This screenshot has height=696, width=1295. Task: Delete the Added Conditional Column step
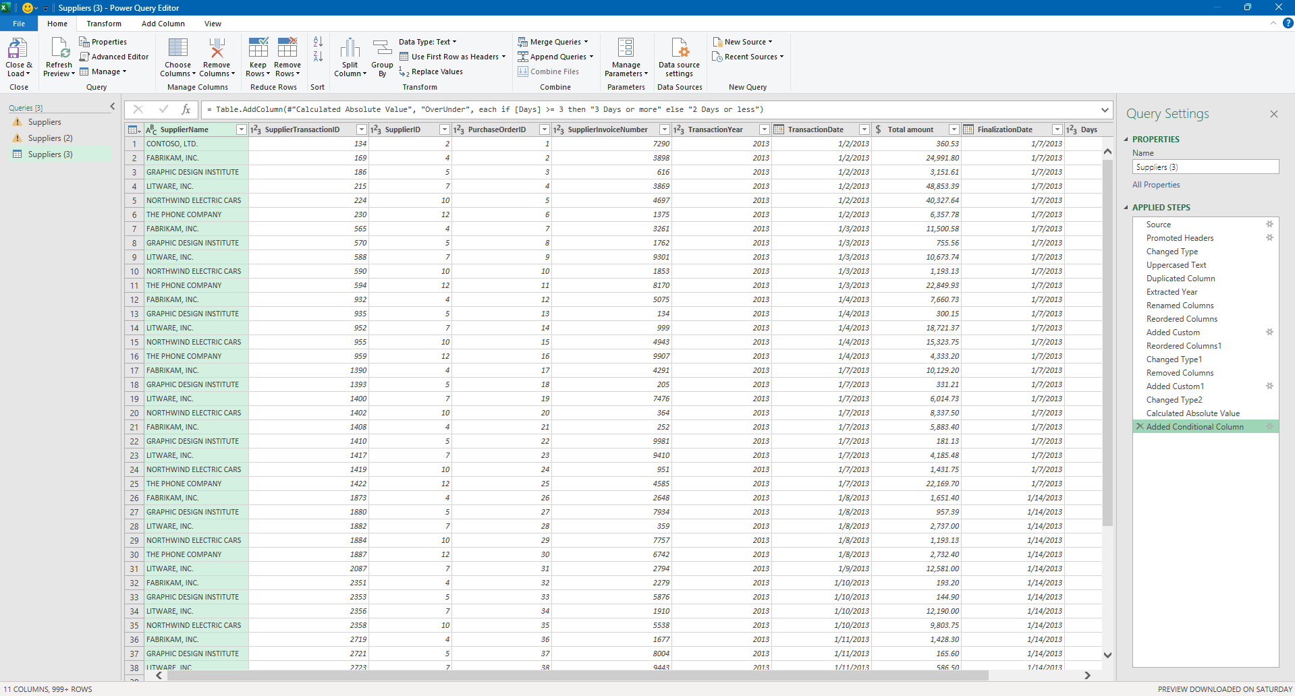1140,427
